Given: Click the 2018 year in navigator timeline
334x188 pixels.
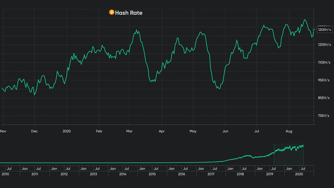Looking at the screenshot, I should pos(240,174).
